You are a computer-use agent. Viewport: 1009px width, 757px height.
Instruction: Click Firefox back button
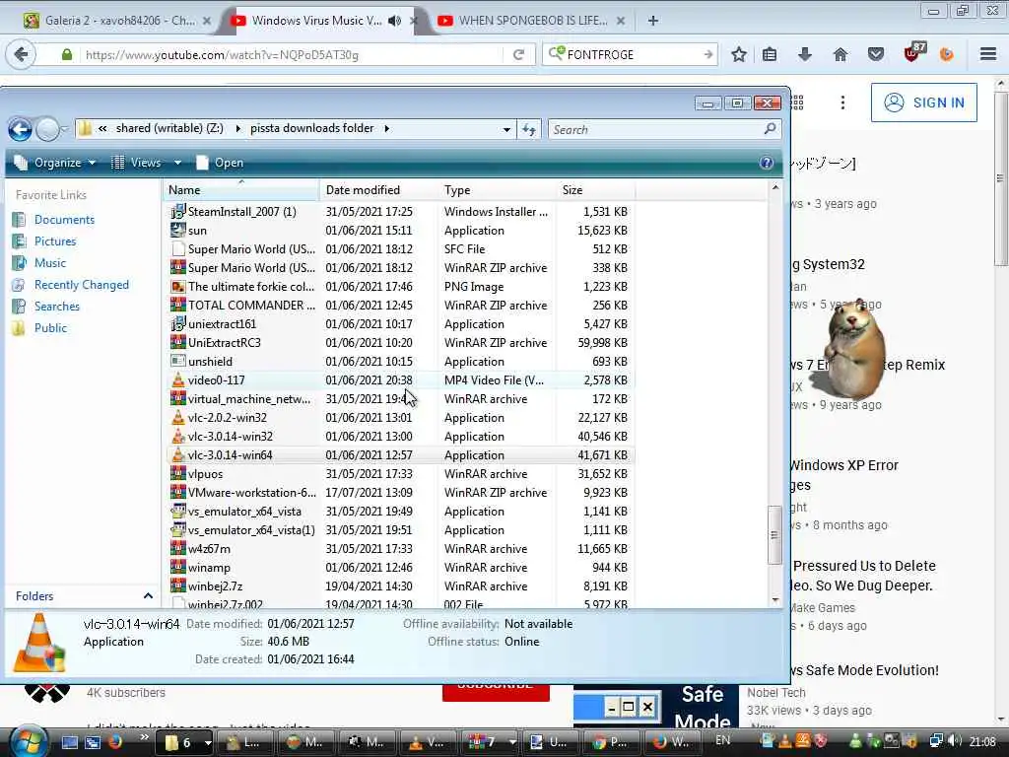click(x=21, y=55)
